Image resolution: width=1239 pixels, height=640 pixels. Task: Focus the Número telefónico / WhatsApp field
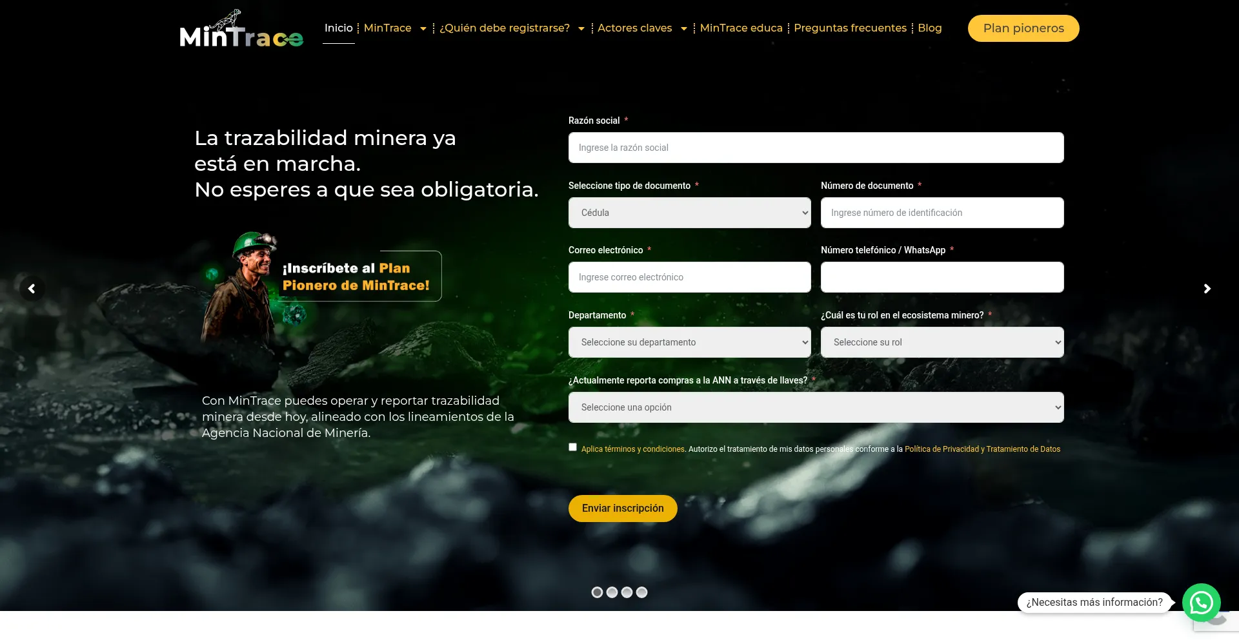(942, 277)
